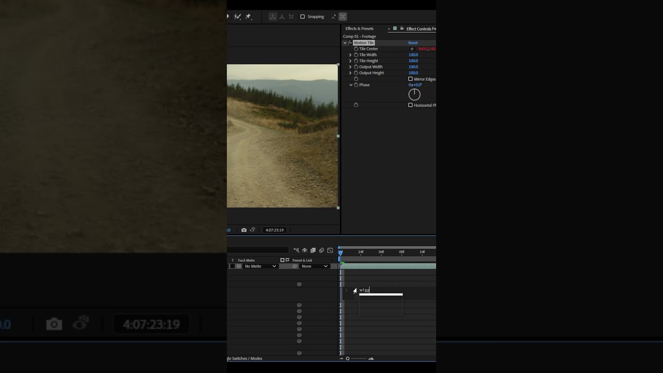Open the No Matte track matte dropdown
The image size is (663, 373).
(x=261, y=266)
